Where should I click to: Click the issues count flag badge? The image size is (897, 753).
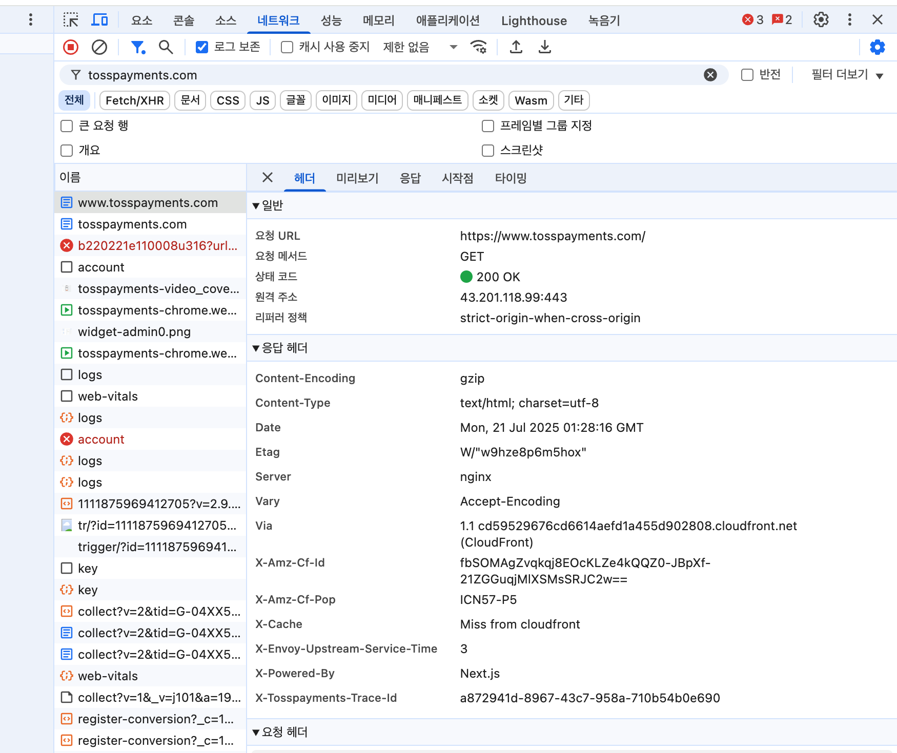click(x=782, y=20)
